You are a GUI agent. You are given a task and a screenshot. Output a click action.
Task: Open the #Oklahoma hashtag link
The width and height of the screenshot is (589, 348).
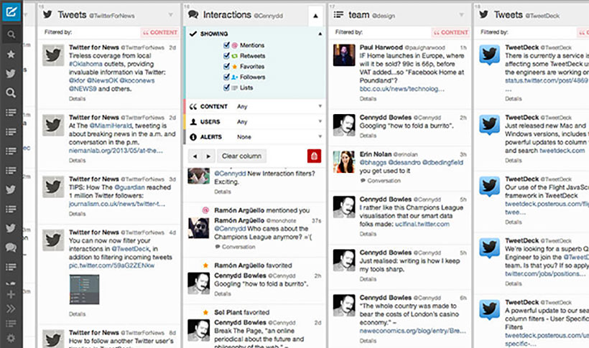tap(85, 64)
